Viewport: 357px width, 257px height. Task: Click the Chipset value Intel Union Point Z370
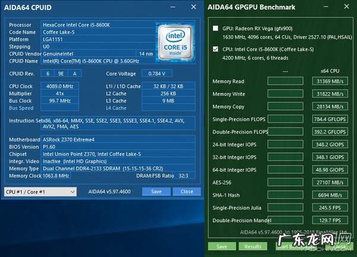pyautogui.click(x=118, y=154)
